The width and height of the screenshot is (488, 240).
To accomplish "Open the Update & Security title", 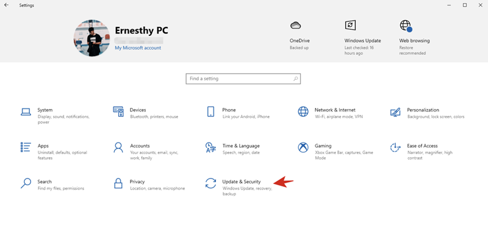I will 242,182.
